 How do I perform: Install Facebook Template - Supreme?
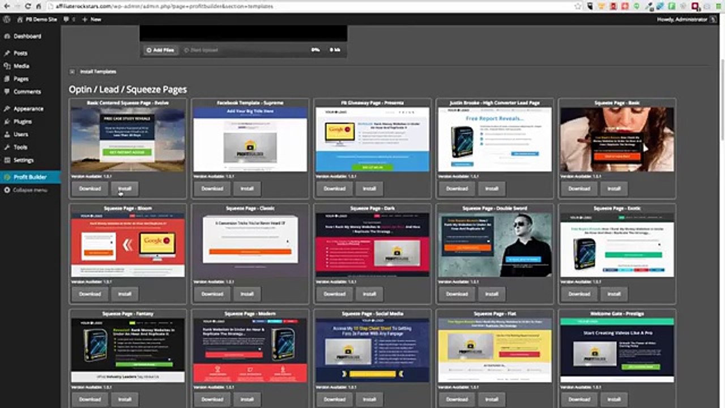247,189
